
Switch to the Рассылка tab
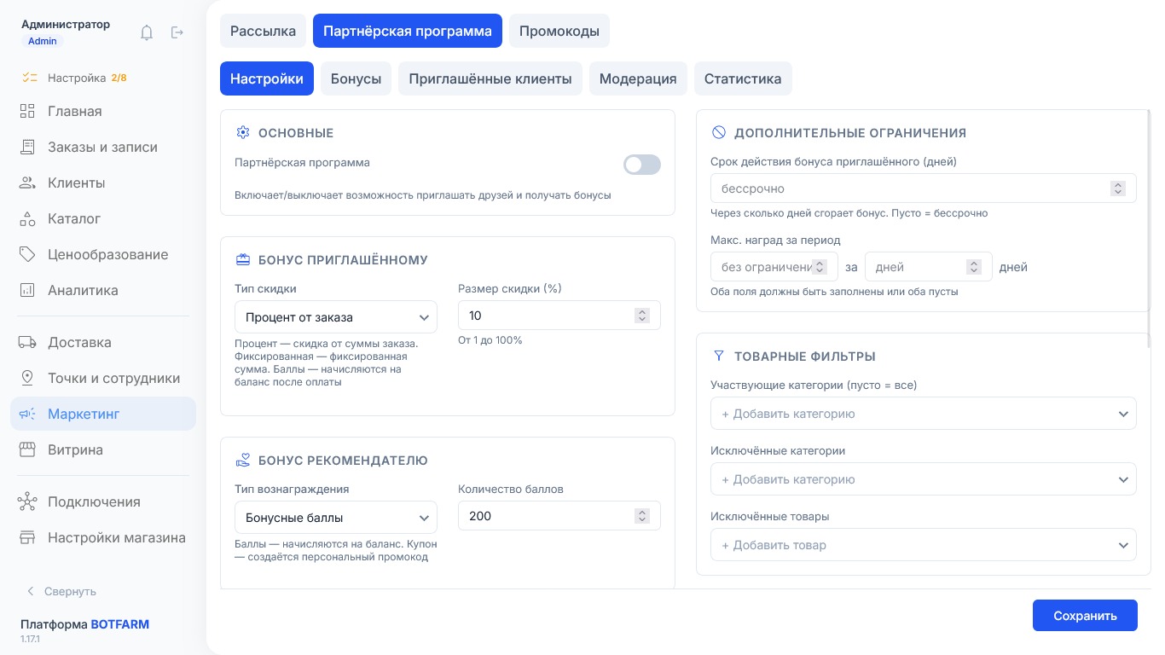point(263,31)
